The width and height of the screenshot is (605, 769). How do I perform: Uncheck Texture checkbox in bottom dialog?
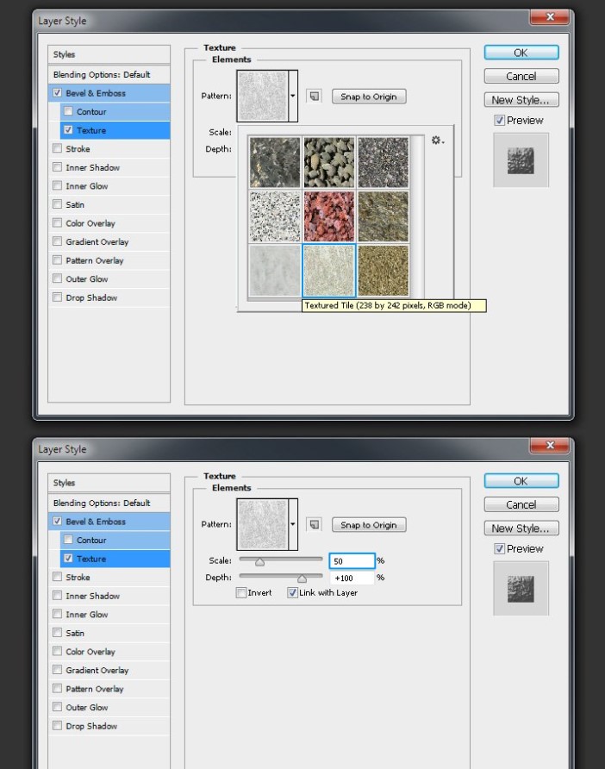(68, 558)
